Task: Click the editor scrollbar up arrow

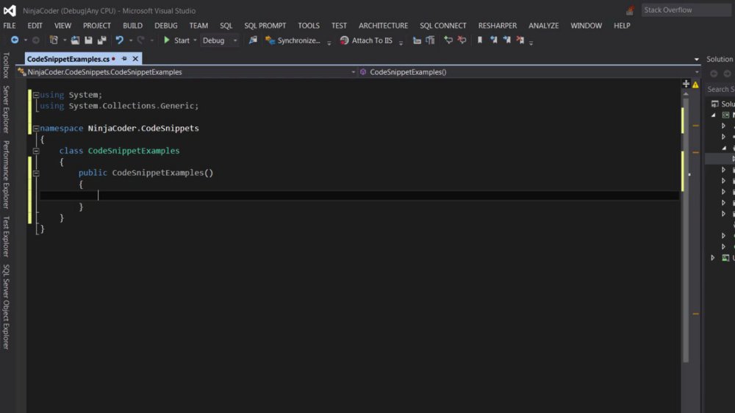Action: coord(686,94)
